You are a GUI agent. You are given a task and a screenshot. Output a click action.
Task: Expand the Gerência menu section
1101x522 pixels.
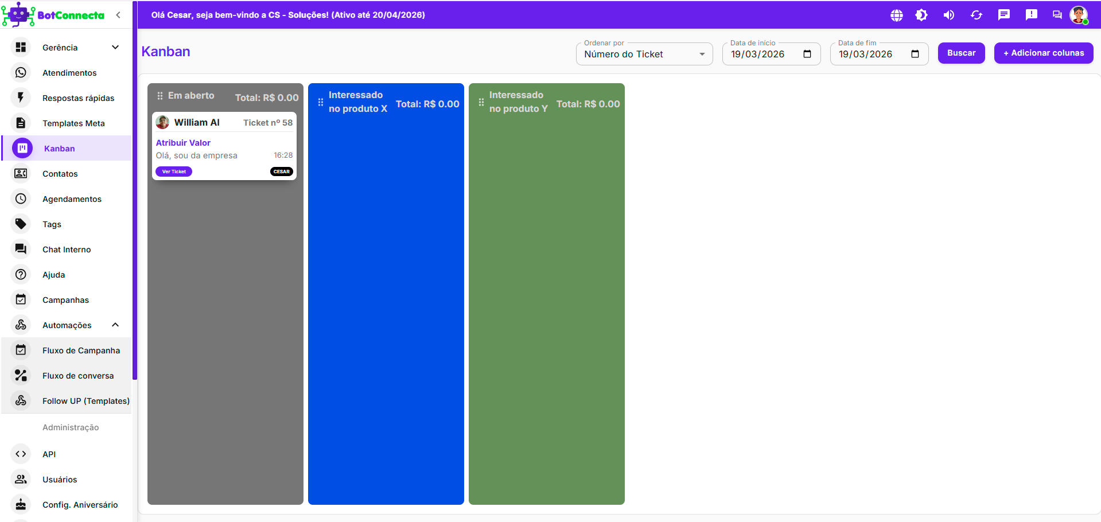tap(115, 48)
